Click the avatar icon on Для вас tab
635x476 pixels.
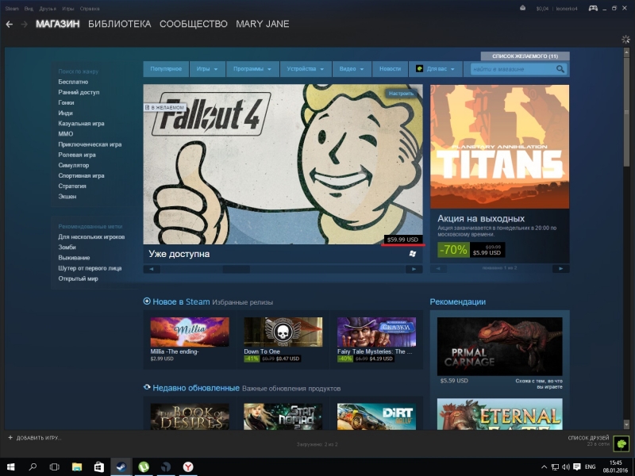(420, 69)
